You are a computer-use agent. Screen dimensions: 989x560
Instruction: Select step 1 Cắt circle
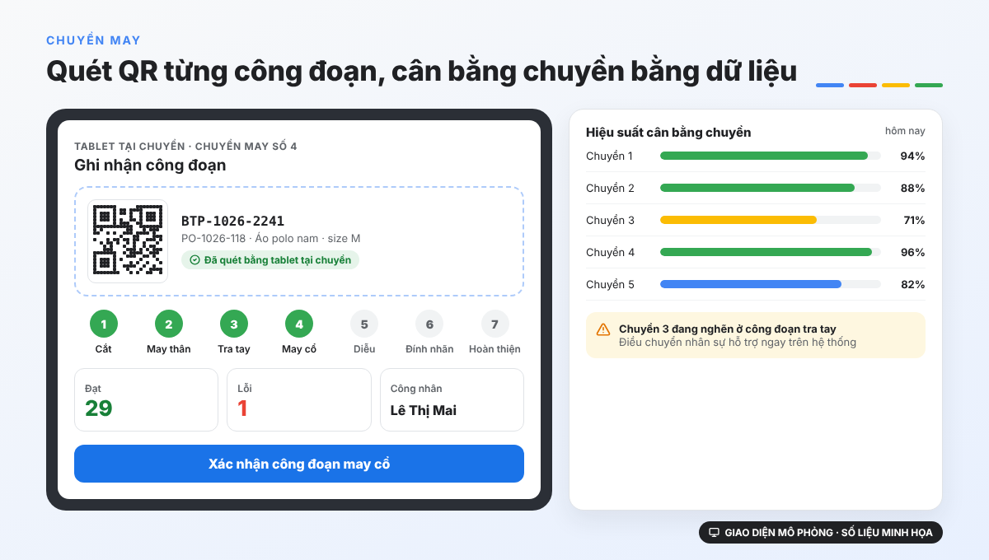[x=104, y=324]
